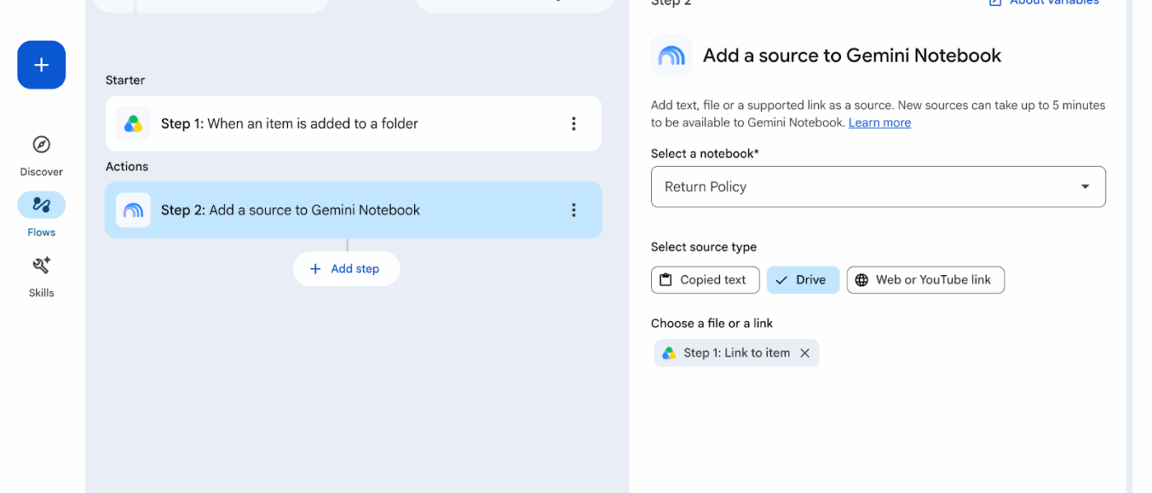1152x493 pixels.
Task: Open Flows in the sidebar
Action: point(41,215)
